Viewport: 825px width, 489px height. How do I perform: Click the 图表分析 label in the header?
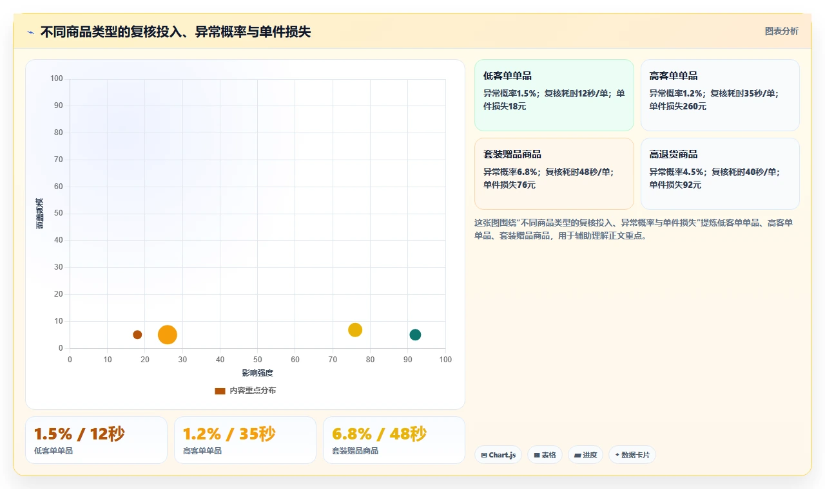[x=781, y=31]
